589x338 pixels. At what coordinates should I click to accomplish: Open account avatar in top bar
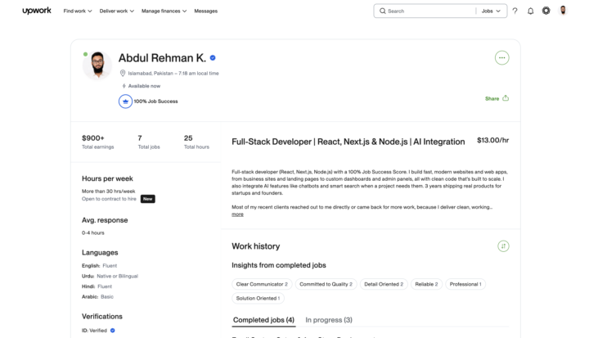coord(563,11)
